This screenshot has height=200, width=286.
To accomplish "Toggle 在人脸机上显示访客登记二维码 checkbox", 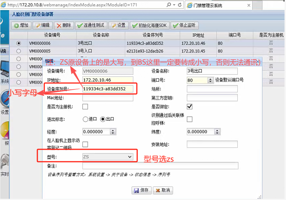I will [85, 144].
